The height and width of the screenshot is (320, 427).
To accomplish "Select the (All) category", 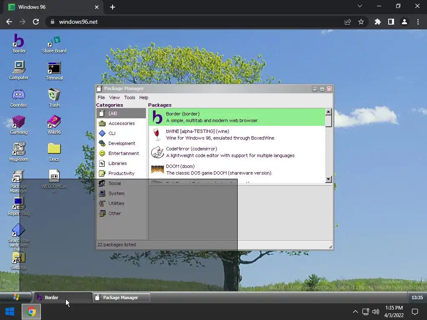I will coord(121,113).
